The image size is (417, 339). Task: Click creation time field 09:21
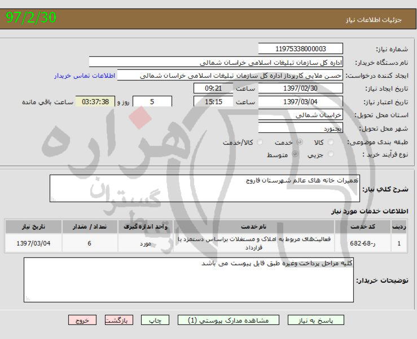[213, 88]
